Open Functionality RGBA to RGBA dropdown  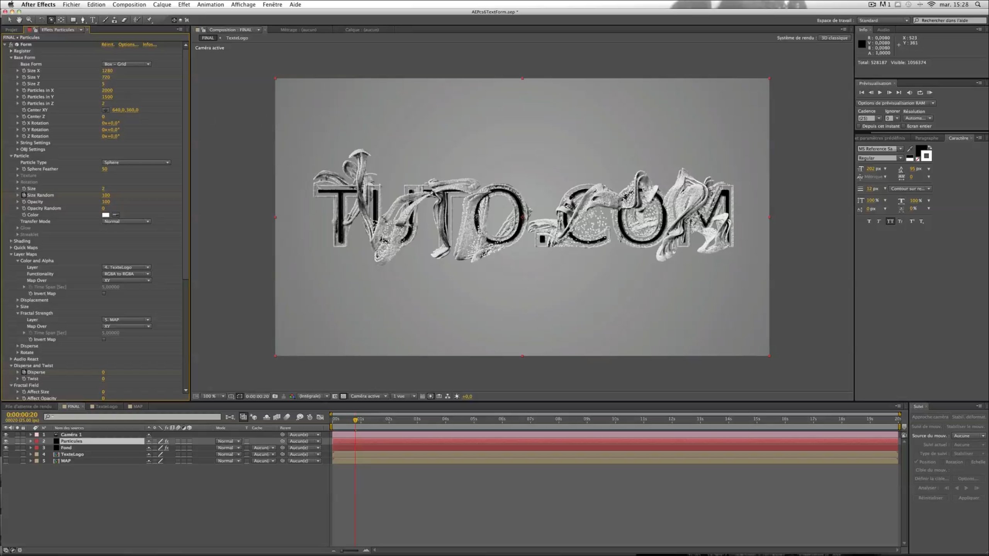[127, 274]
